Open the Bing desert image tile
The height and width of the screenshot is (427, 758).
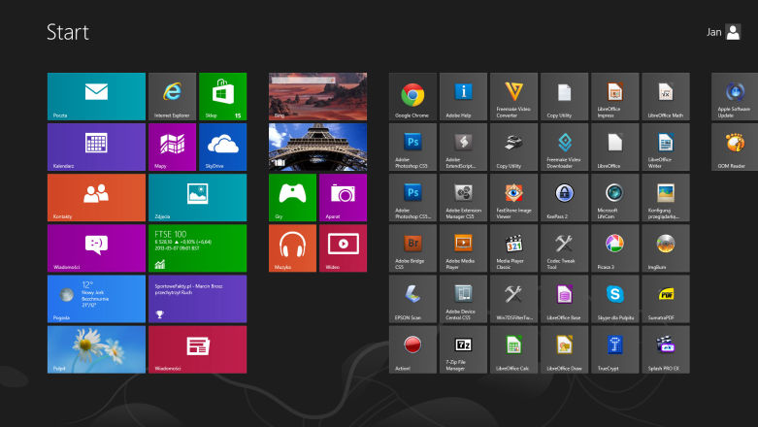(x=317, y=96)
